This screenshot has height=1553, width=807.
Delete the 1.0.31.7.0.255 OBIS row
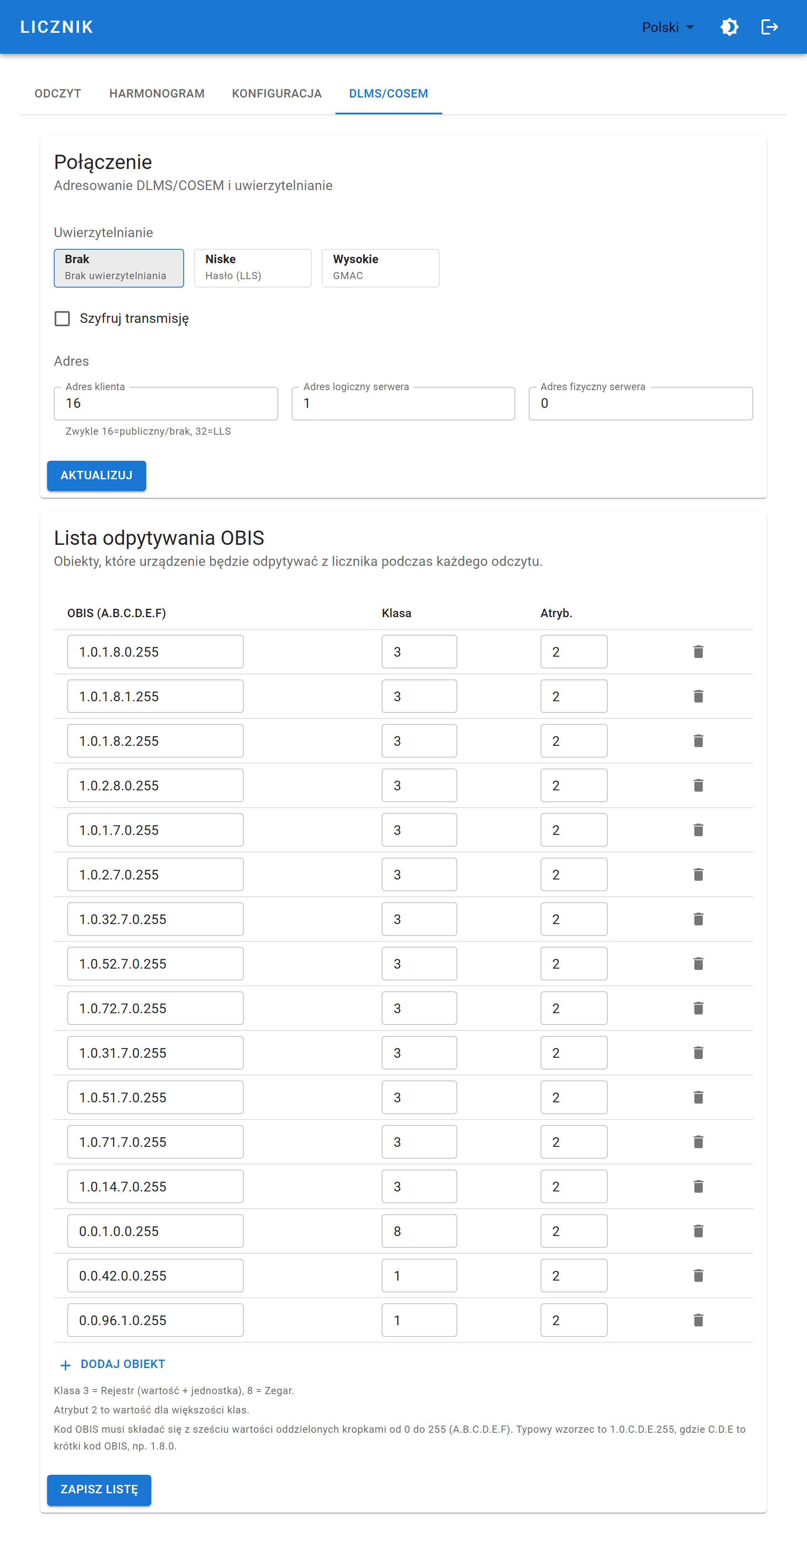[x=698, y=1053]
